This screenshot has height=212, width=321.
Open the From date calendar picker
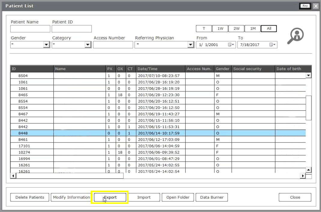point(230,45)
